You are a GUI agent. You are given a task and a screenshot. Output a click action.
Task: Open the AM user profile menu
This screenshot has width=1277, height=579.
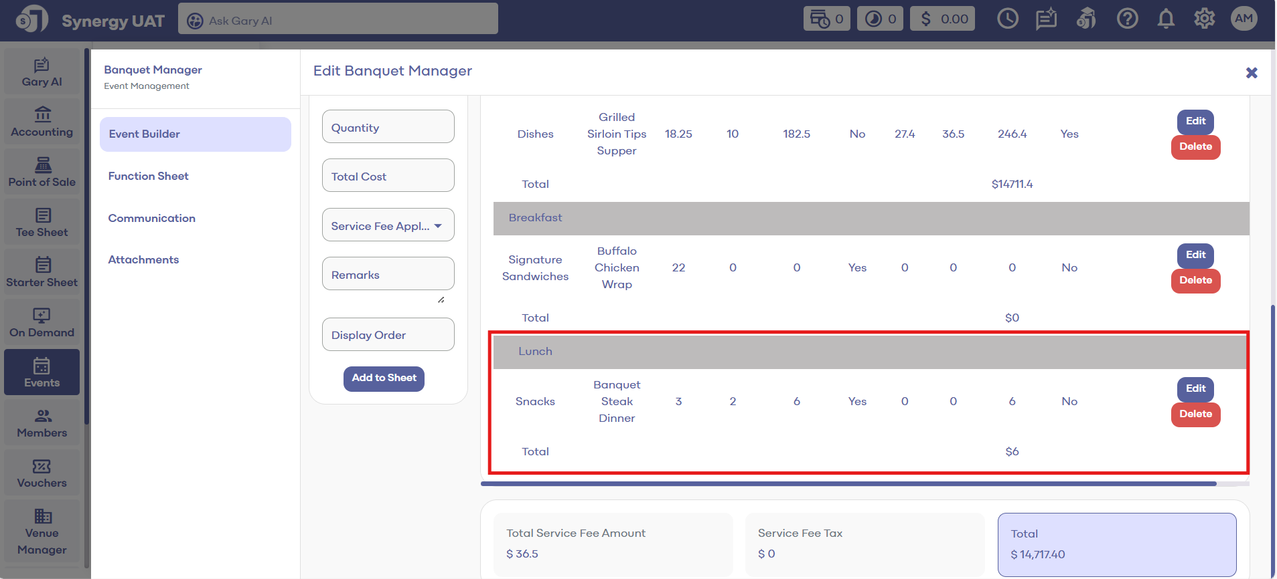1244,19
